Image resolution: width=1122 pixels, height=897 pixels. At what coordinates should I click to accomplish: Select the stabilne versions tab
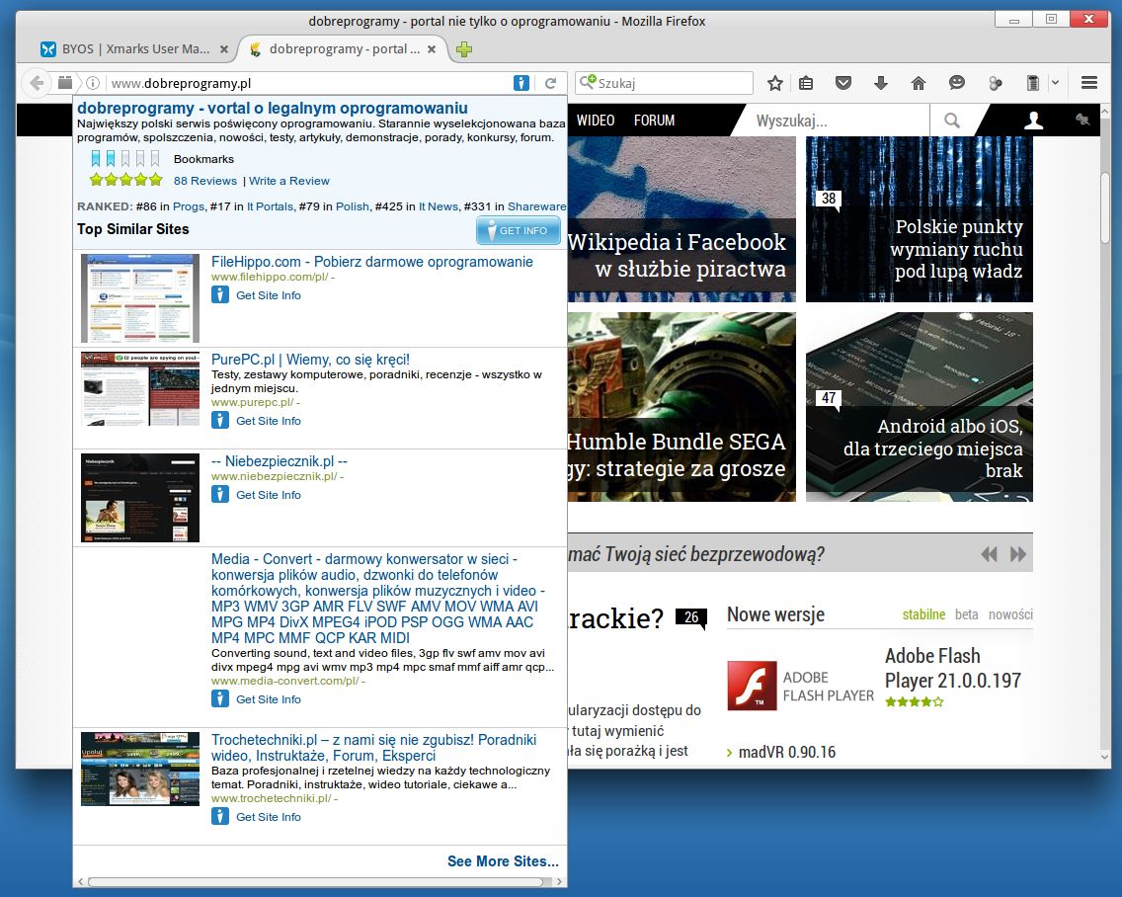[x=923, y=614]
